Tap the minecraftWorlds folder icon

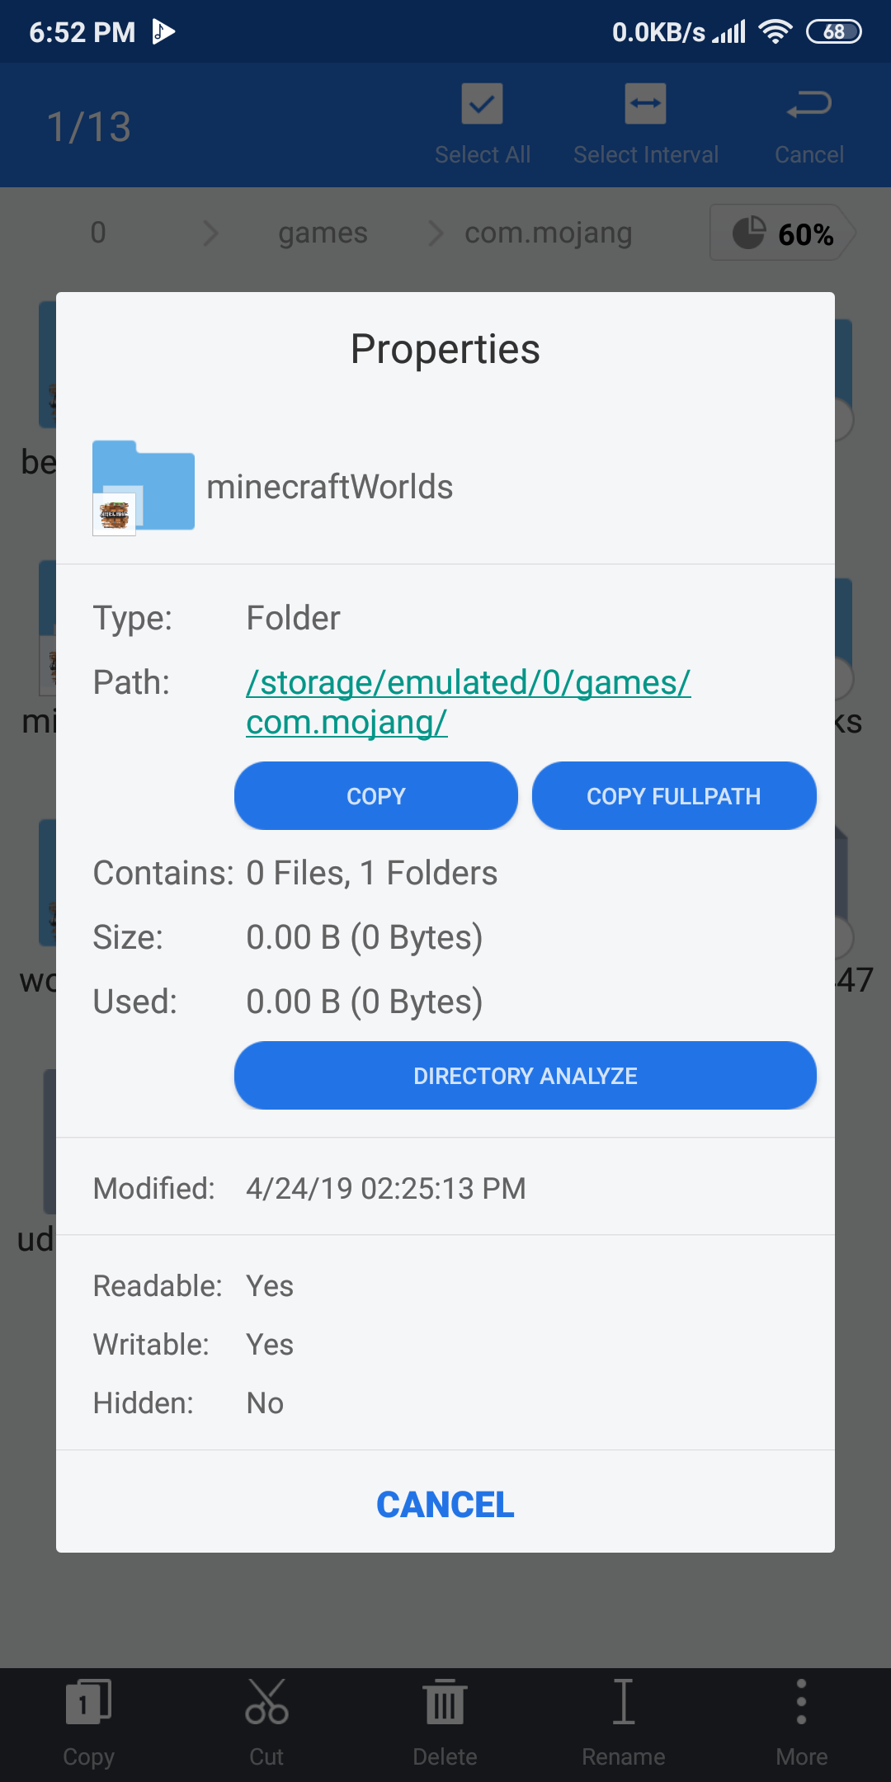(x=144, y=488)
